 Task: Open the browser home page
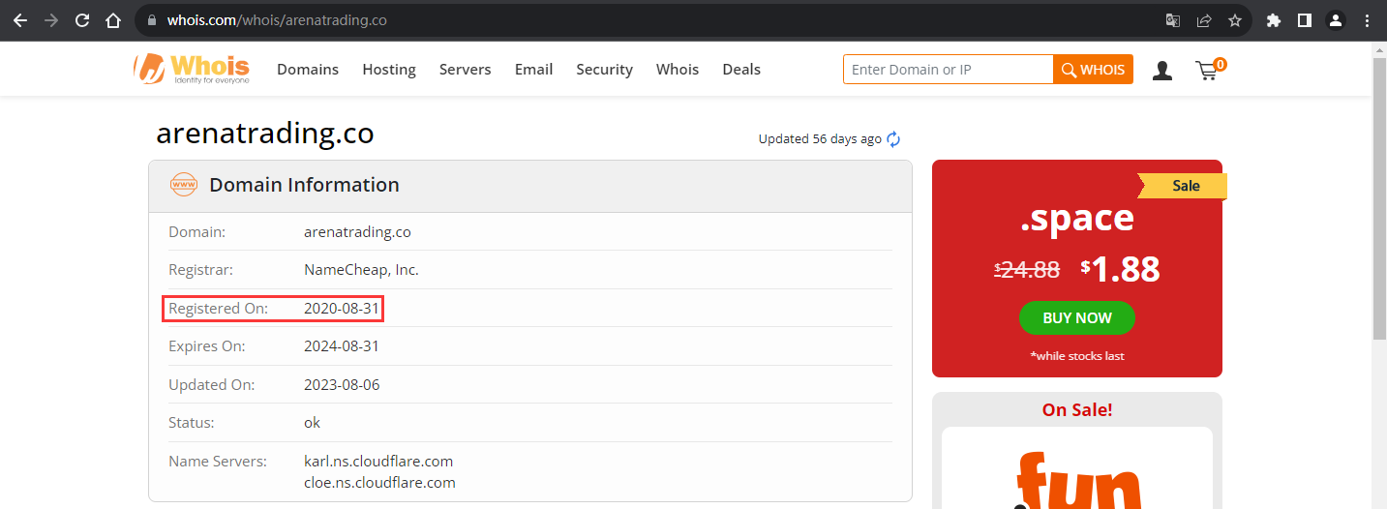tap(113, 20)
